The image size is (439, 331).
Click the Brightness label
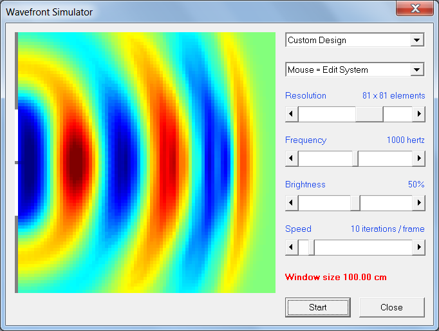tap(305, 184)
